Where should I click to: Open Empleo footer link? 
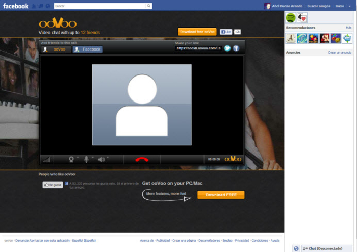point(227,241)
